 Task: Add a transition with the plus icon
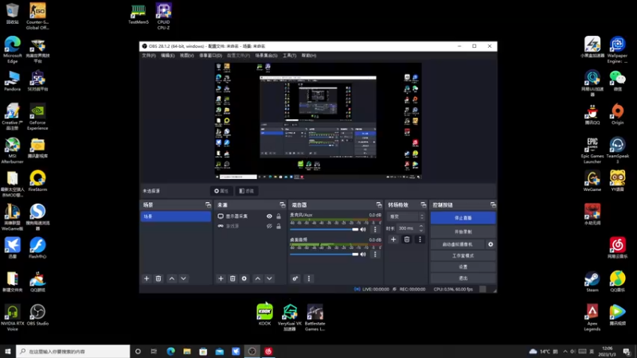point(393,239)
